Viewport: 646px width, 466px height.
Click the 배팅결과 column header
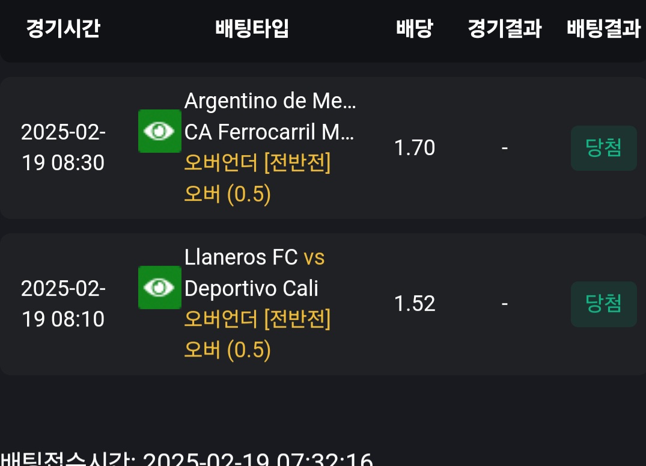coord(603,28)
